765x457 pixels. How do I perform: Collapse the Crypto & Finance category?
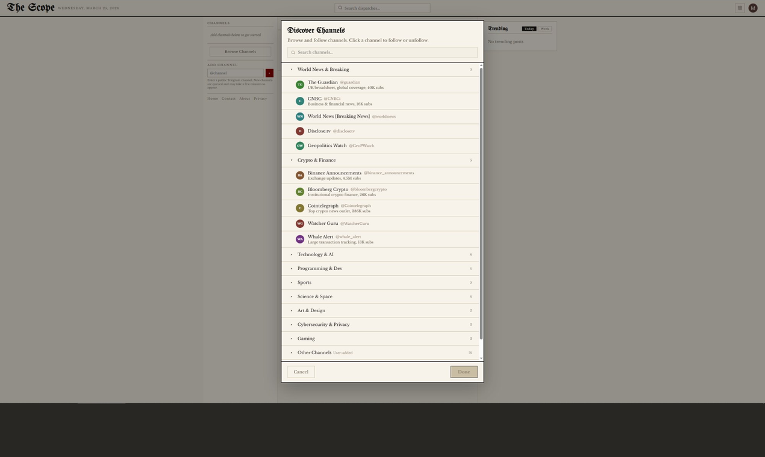pyautogui.click(x=380, y=161)
